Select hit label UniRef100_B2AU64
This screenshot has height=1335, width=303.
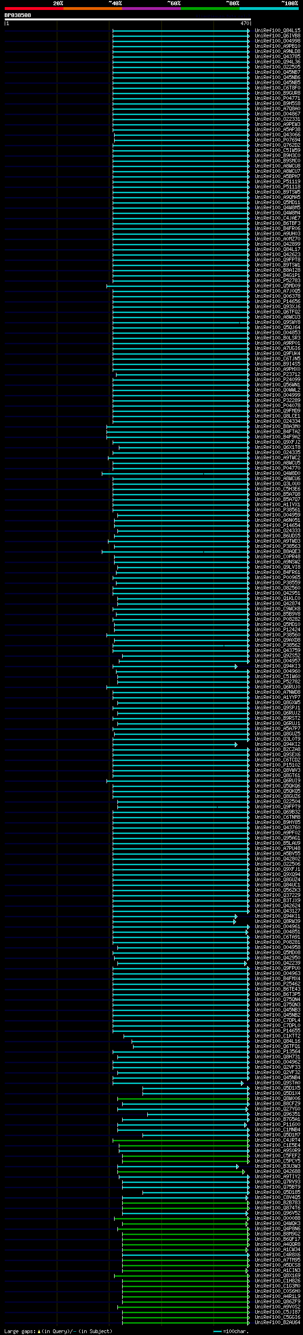[277, 1323]
